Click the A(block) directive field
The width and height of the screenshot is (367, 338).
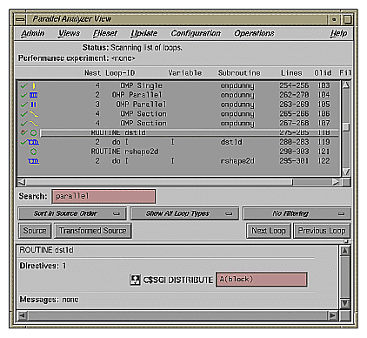point(262,280)
